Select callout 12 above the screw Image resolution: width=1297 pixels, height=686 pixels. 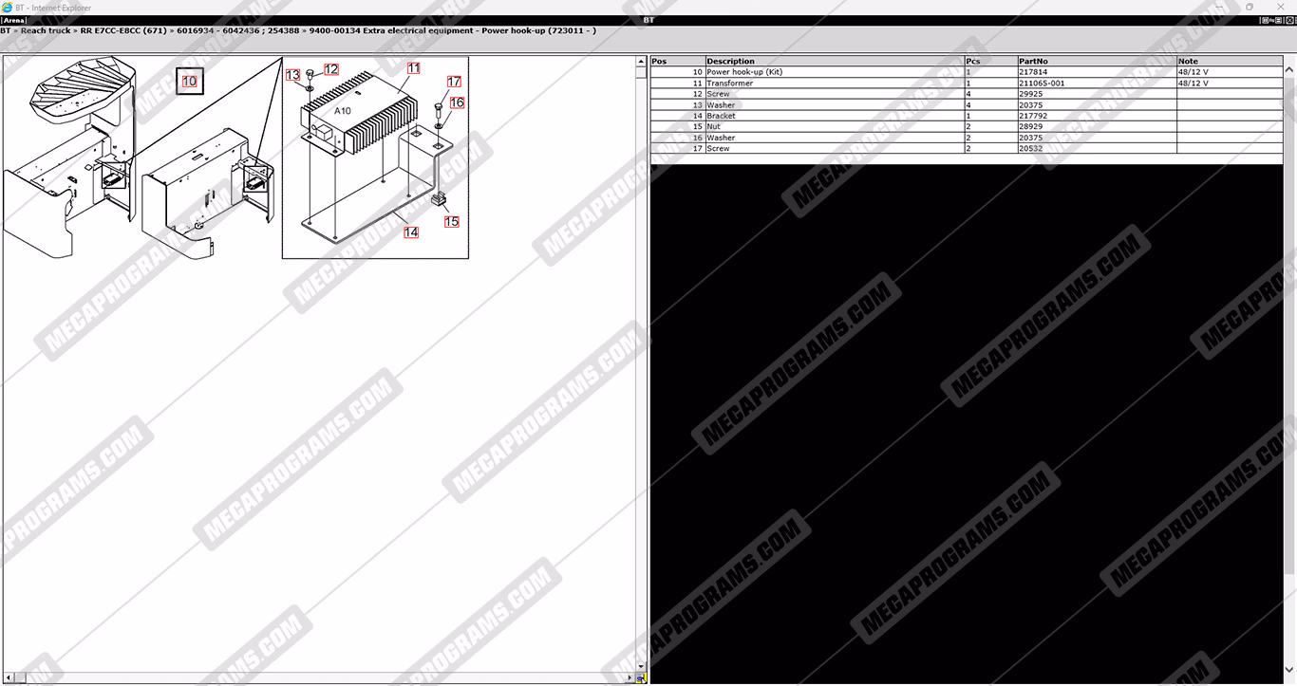pos(330,69)
